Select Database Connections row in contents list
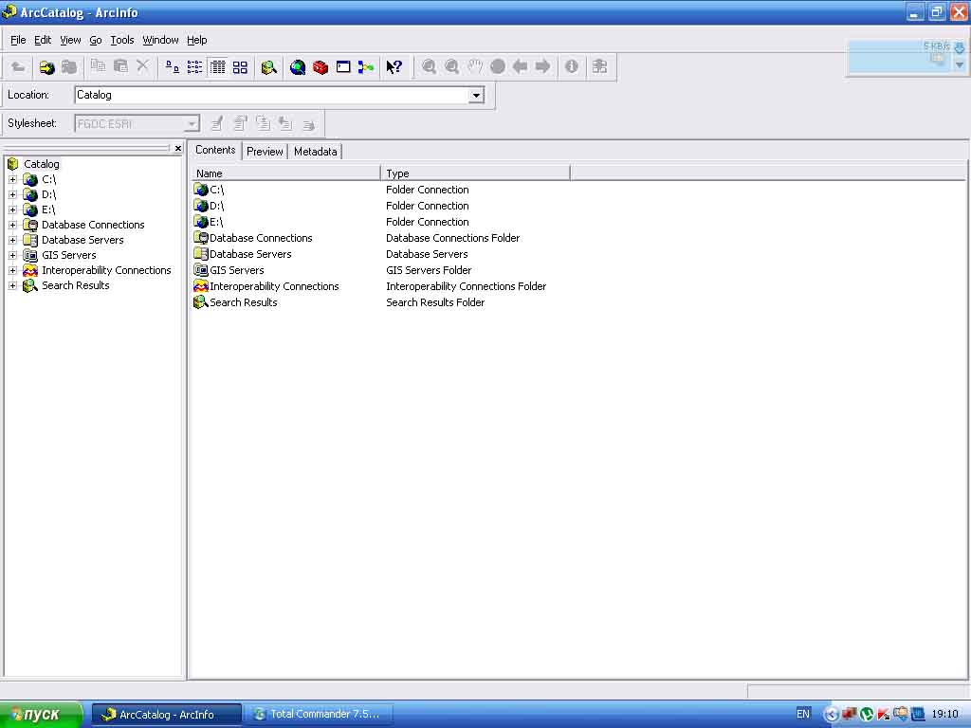 [x=261, y=238]
